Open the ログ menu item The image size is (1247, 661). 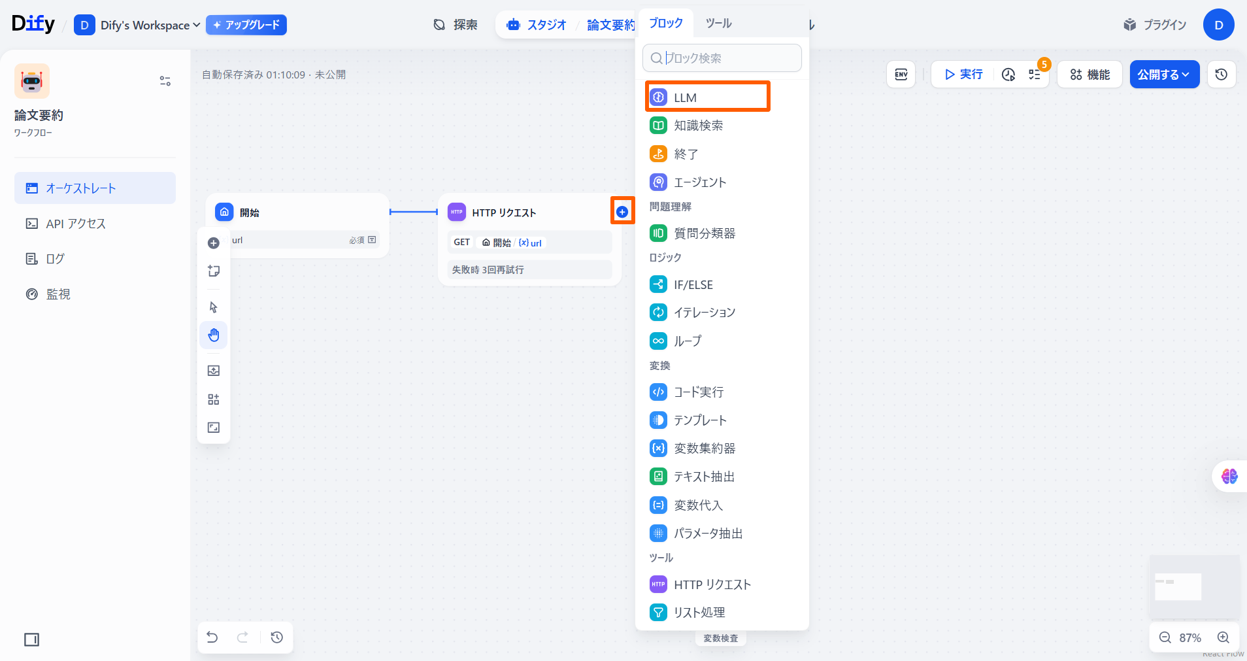(55, 259)
